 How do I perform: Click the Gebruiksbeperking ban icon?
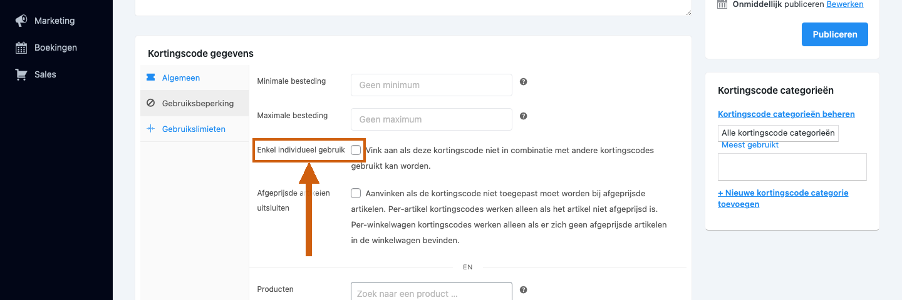(150, 103)
